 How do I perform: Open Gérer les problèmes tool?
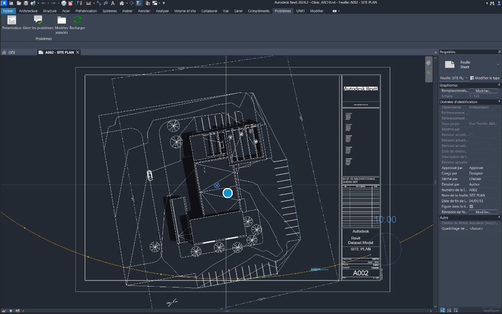point(38,20)
